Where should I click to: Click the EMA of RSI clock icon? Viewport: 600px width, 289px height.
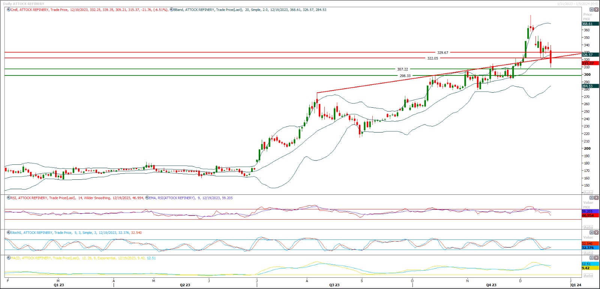click(x=147, y=198)
